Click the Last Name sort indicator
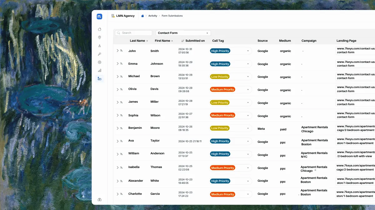 click(147, 41)
